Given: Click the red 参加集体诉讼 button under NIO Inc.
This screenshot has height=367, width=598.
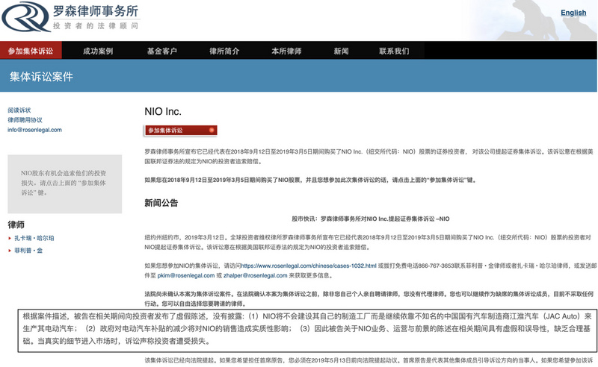Looking at the screenshot, I should 181,131.
